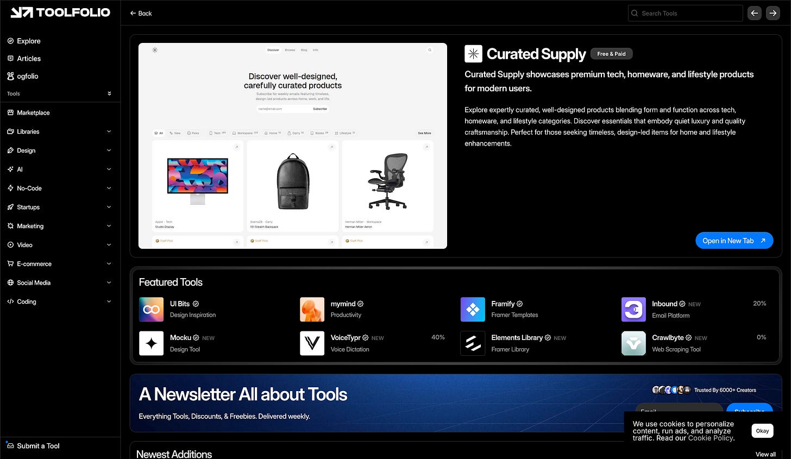Open the Mocku tool icon
The image size is (791, 459).
coord(151,343)
